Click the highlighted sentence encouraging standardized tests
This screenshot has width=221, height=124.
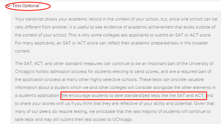click(x=133, y=95)
